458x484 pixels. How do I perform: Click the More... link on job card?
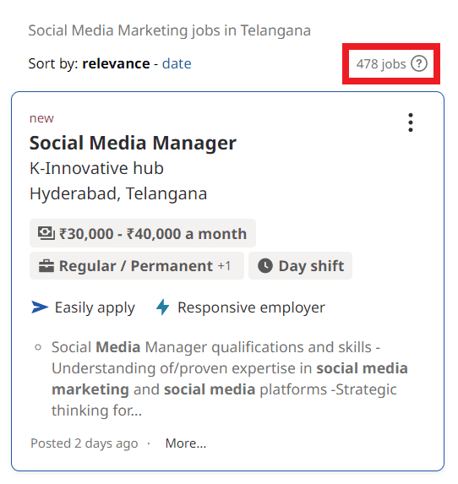coord(186,443)
